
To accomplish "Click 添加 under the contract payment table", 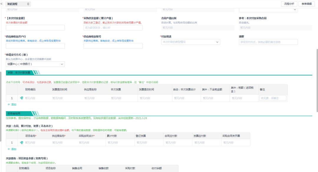I will coord(12,149).
